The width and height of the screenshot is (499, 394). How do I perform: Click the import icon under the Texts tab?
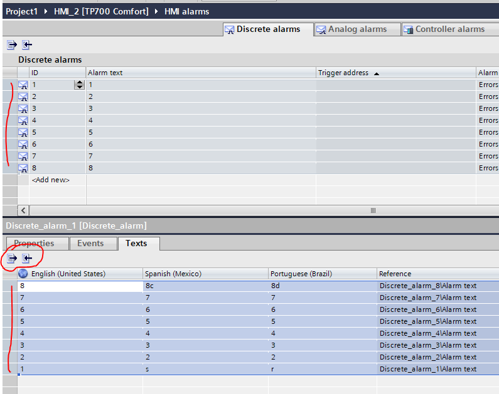[27, 259]
